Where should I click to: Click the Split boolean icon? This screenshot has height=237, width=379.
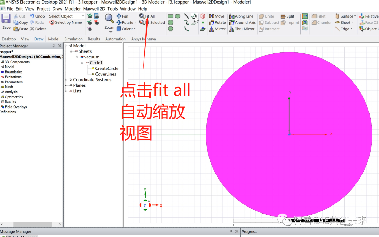tap(283, 16)
